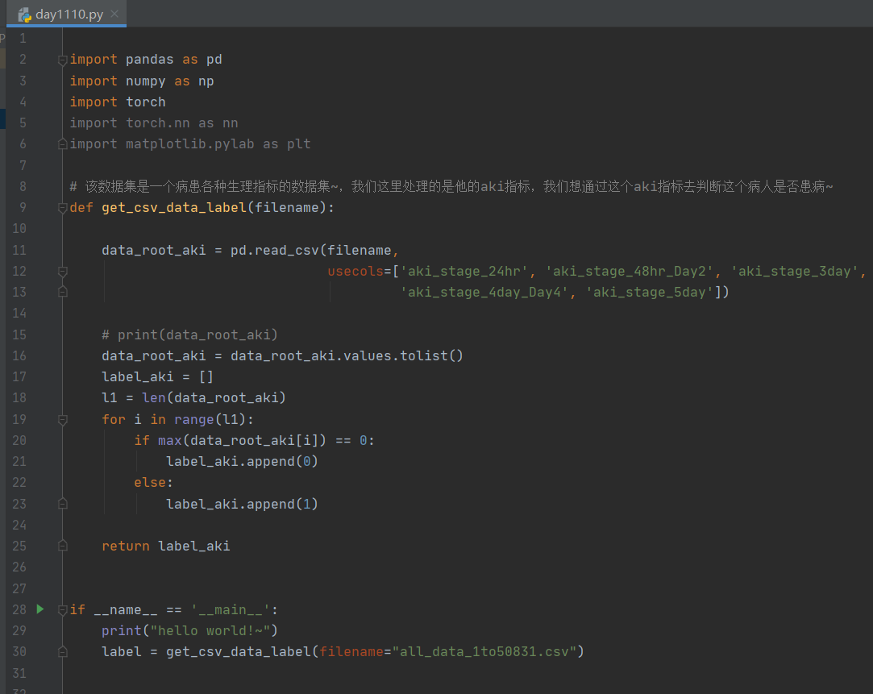This screenshot has width=873, height=694.
Task: Click the Python file icon on day1110.py tab
Action: 24,15
